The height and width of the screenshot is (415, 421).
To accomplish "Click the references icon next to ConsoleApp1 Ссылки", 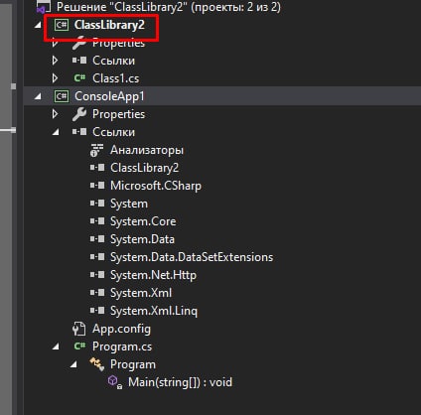I will pyautogui.click(x=79, y=132).
